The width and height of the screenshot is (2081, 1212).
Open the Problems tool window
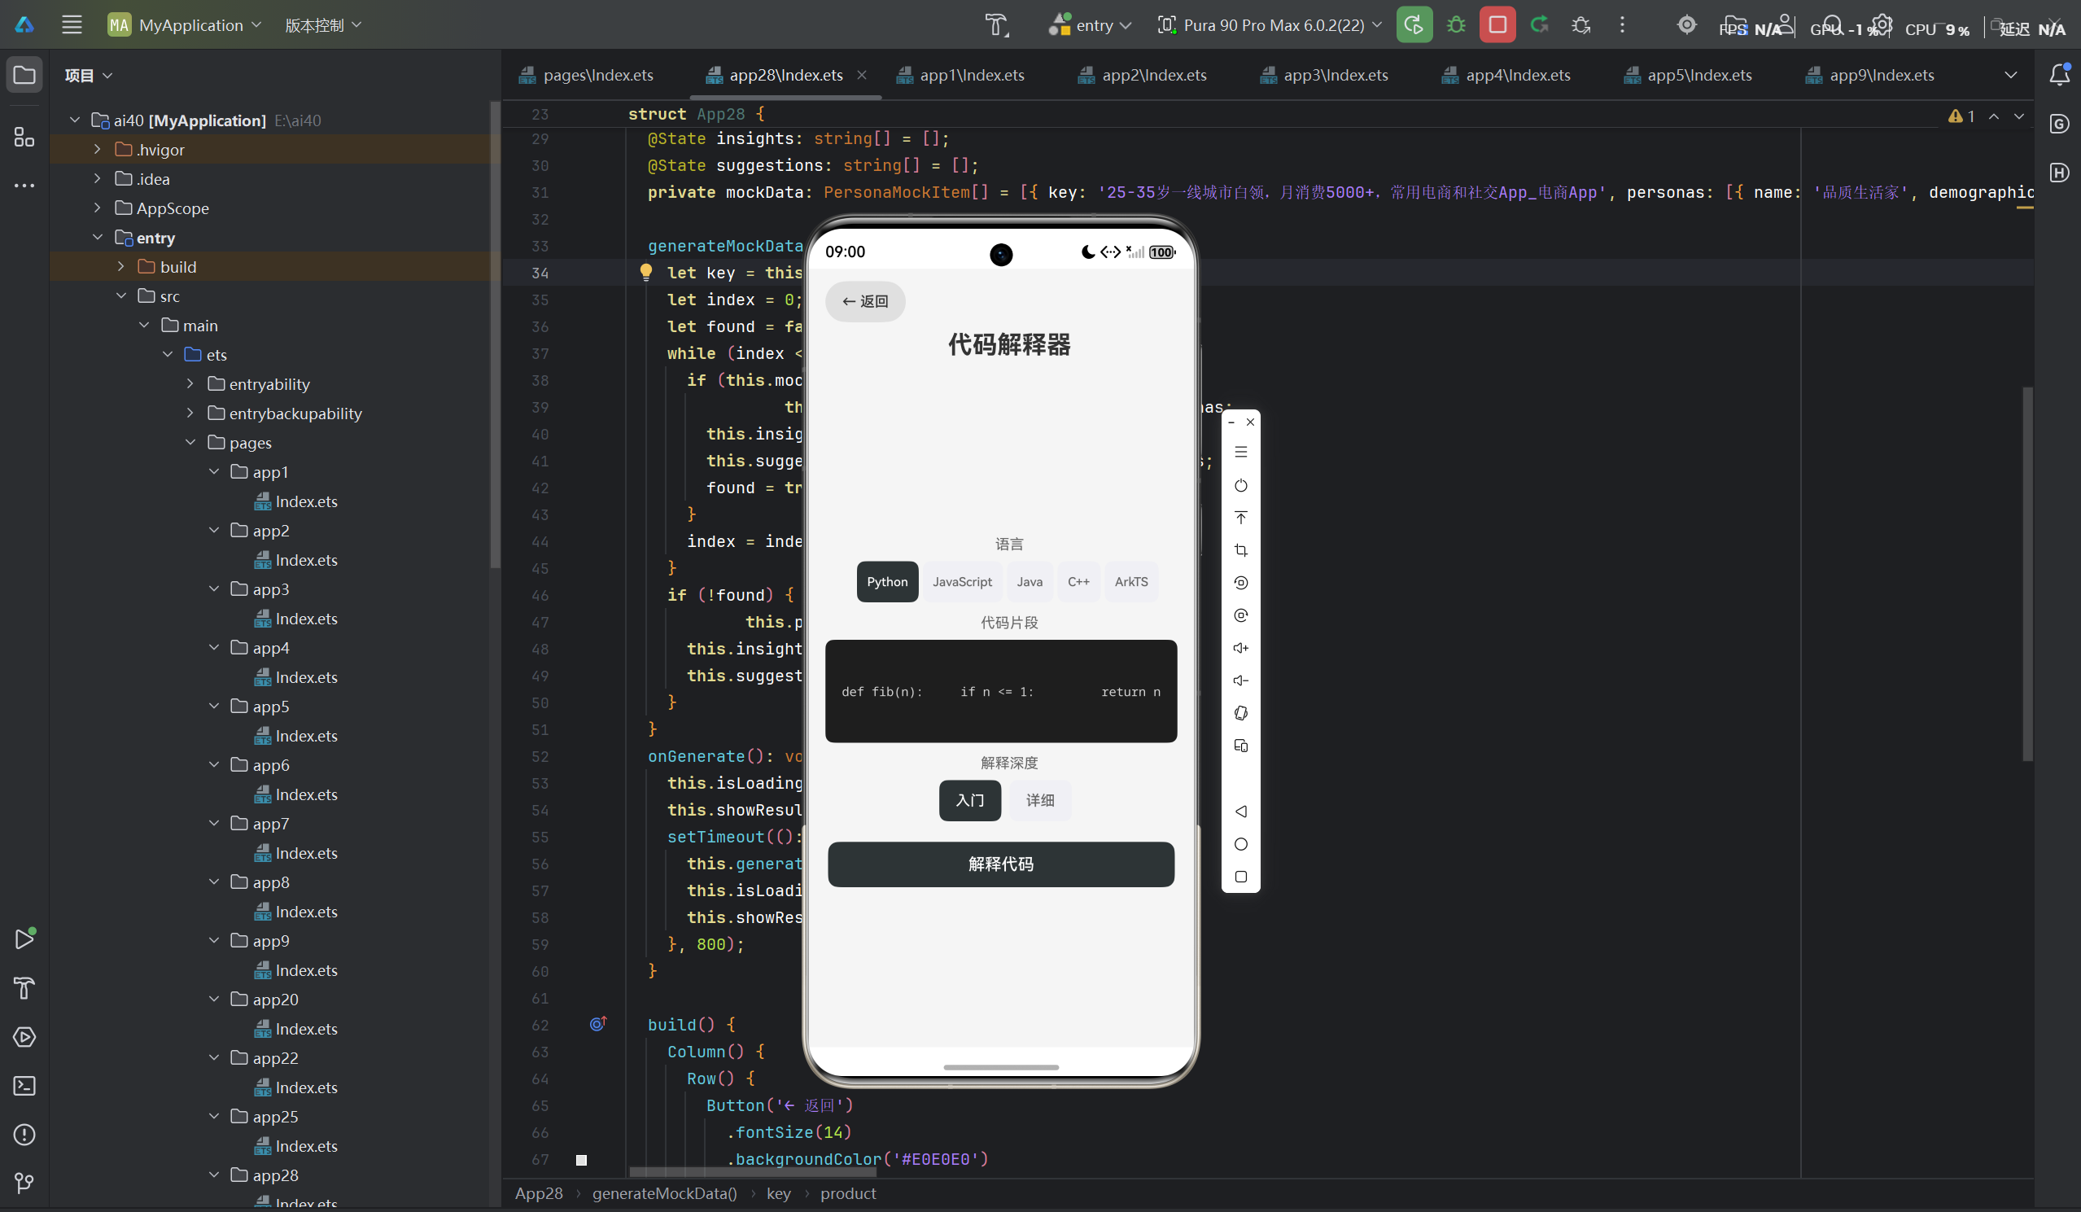point(24,1135)
